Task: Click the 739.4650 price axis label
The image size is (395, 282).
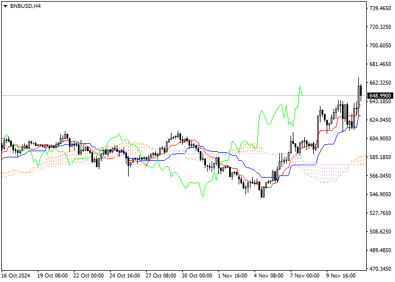Action: 380,8
